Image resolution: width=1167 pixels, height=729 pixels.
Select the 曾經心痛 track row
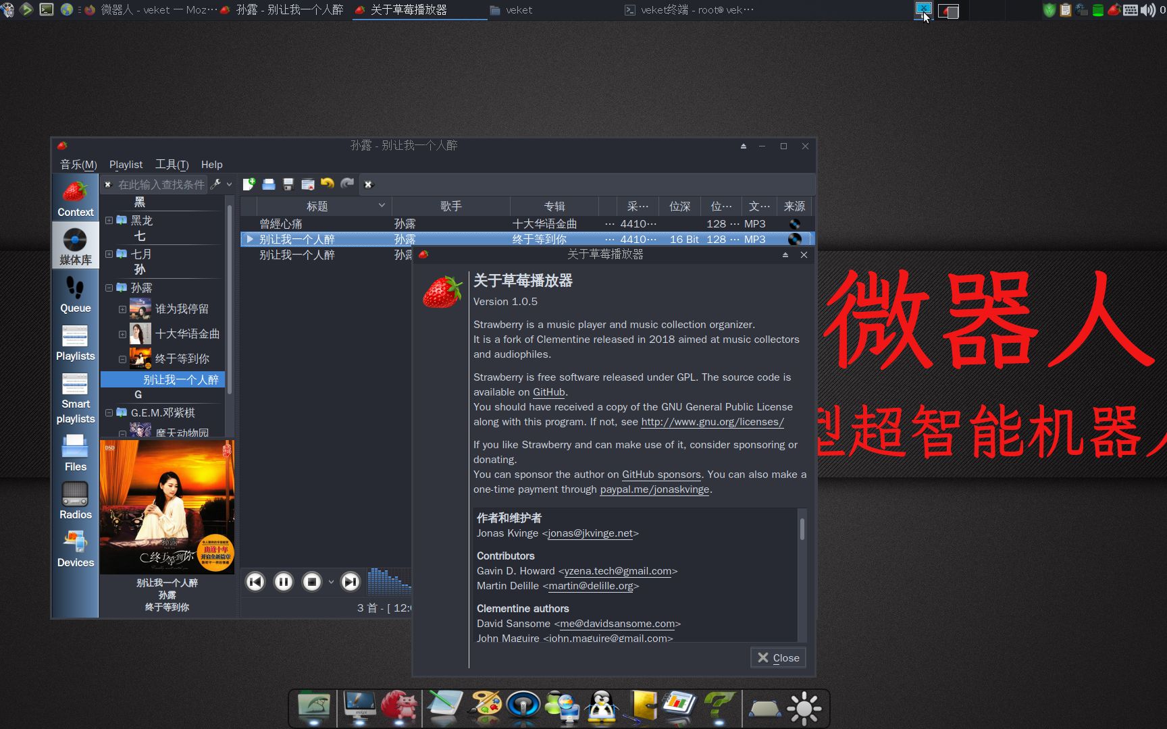527,223
